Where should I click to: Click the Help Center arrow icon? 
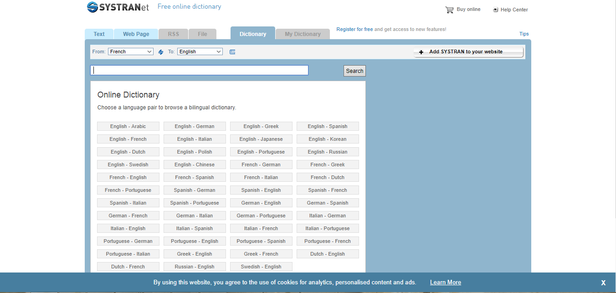tap(495, 10)
